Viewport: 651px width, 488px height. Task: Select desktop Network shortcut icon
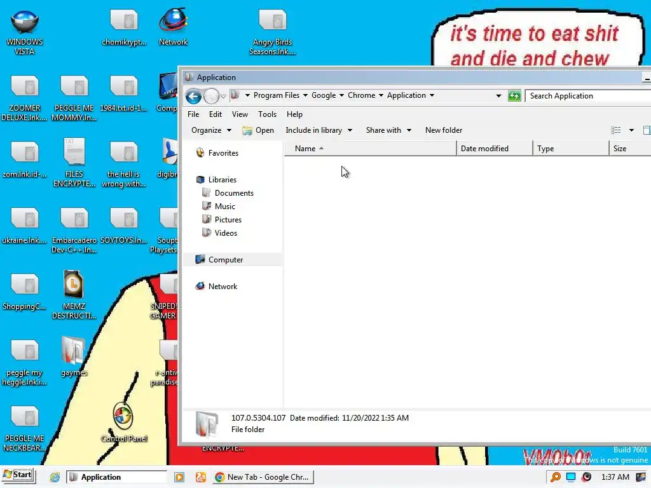coord(173,27)
